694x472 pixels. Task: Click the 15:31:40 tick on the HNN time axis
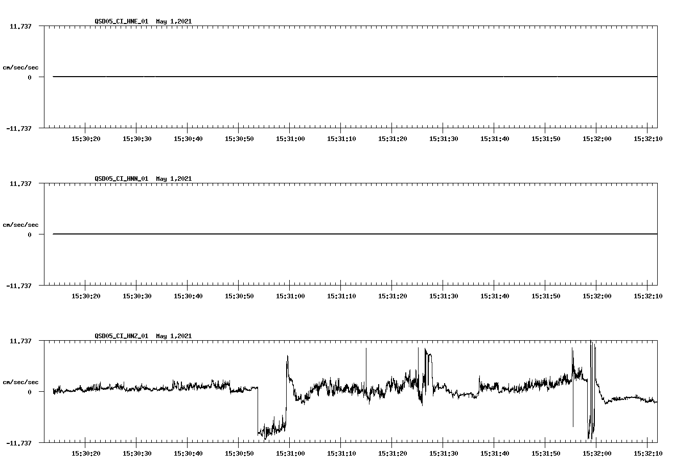493,286
